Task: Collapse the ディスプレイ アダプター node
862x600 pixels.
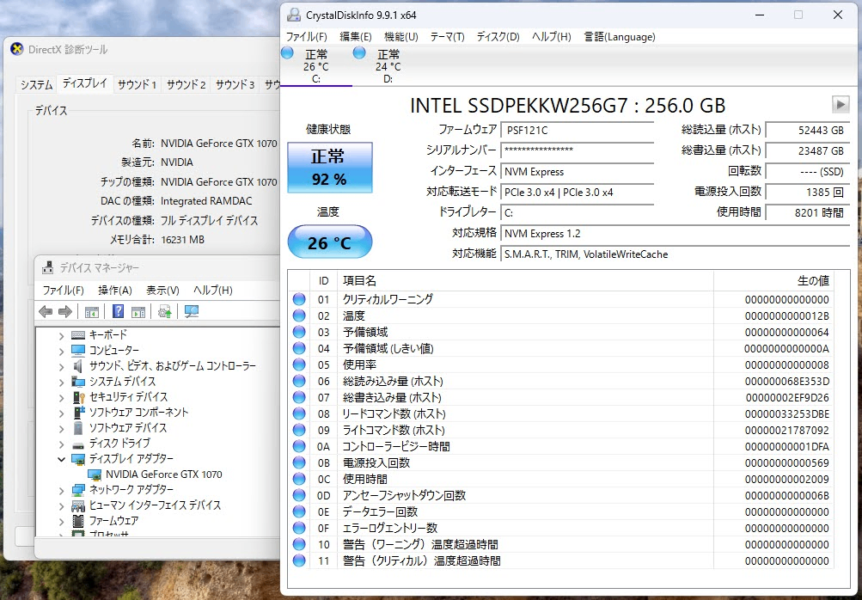Action: click(61, 459)
